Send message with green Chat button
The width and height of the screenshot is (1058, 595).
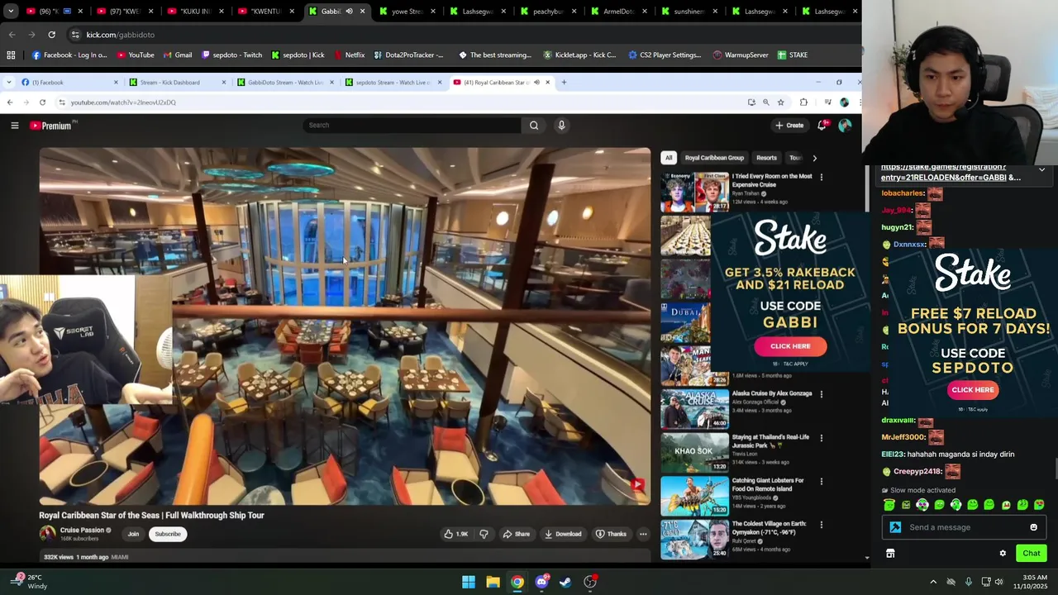1032,554
